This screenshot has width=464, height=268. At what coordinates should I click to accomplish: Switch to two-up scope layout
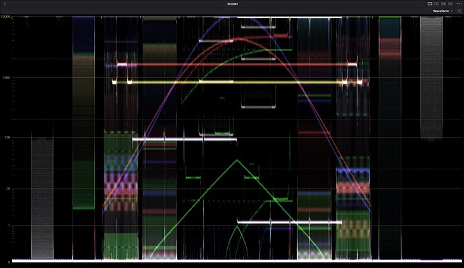pyautogui.click(x=436, y=3)
